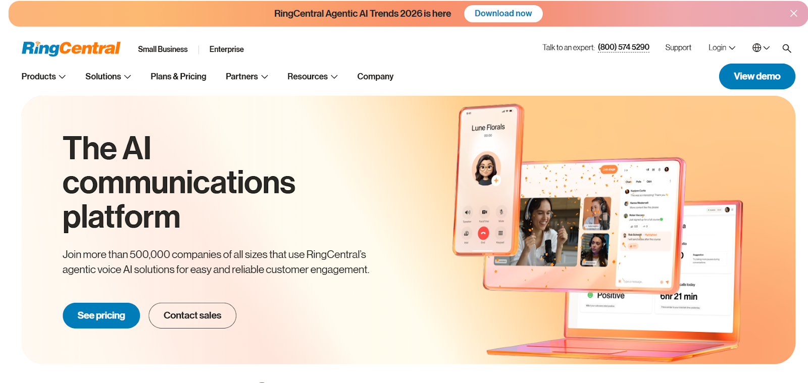Click the Lune Florals avatar image
The image size is (808, 383).
coord(486,169)
